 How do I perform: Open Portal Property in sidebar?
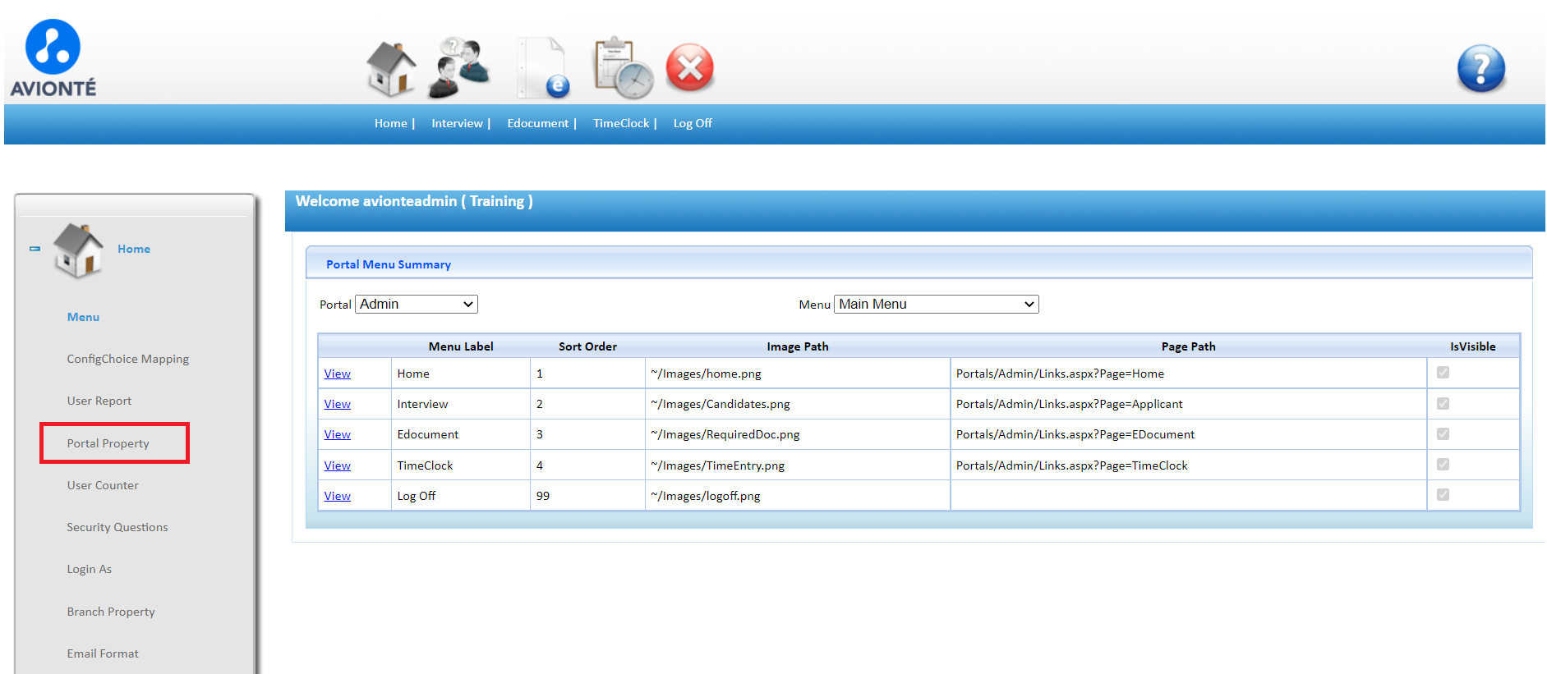point(108,443)
